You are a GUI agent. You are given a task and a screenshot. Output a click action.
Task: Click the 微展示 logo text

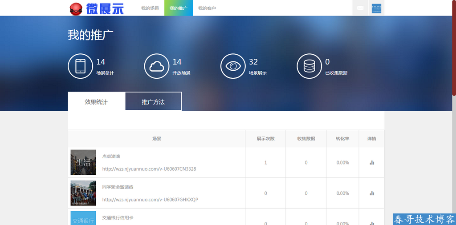pos(105,9)
